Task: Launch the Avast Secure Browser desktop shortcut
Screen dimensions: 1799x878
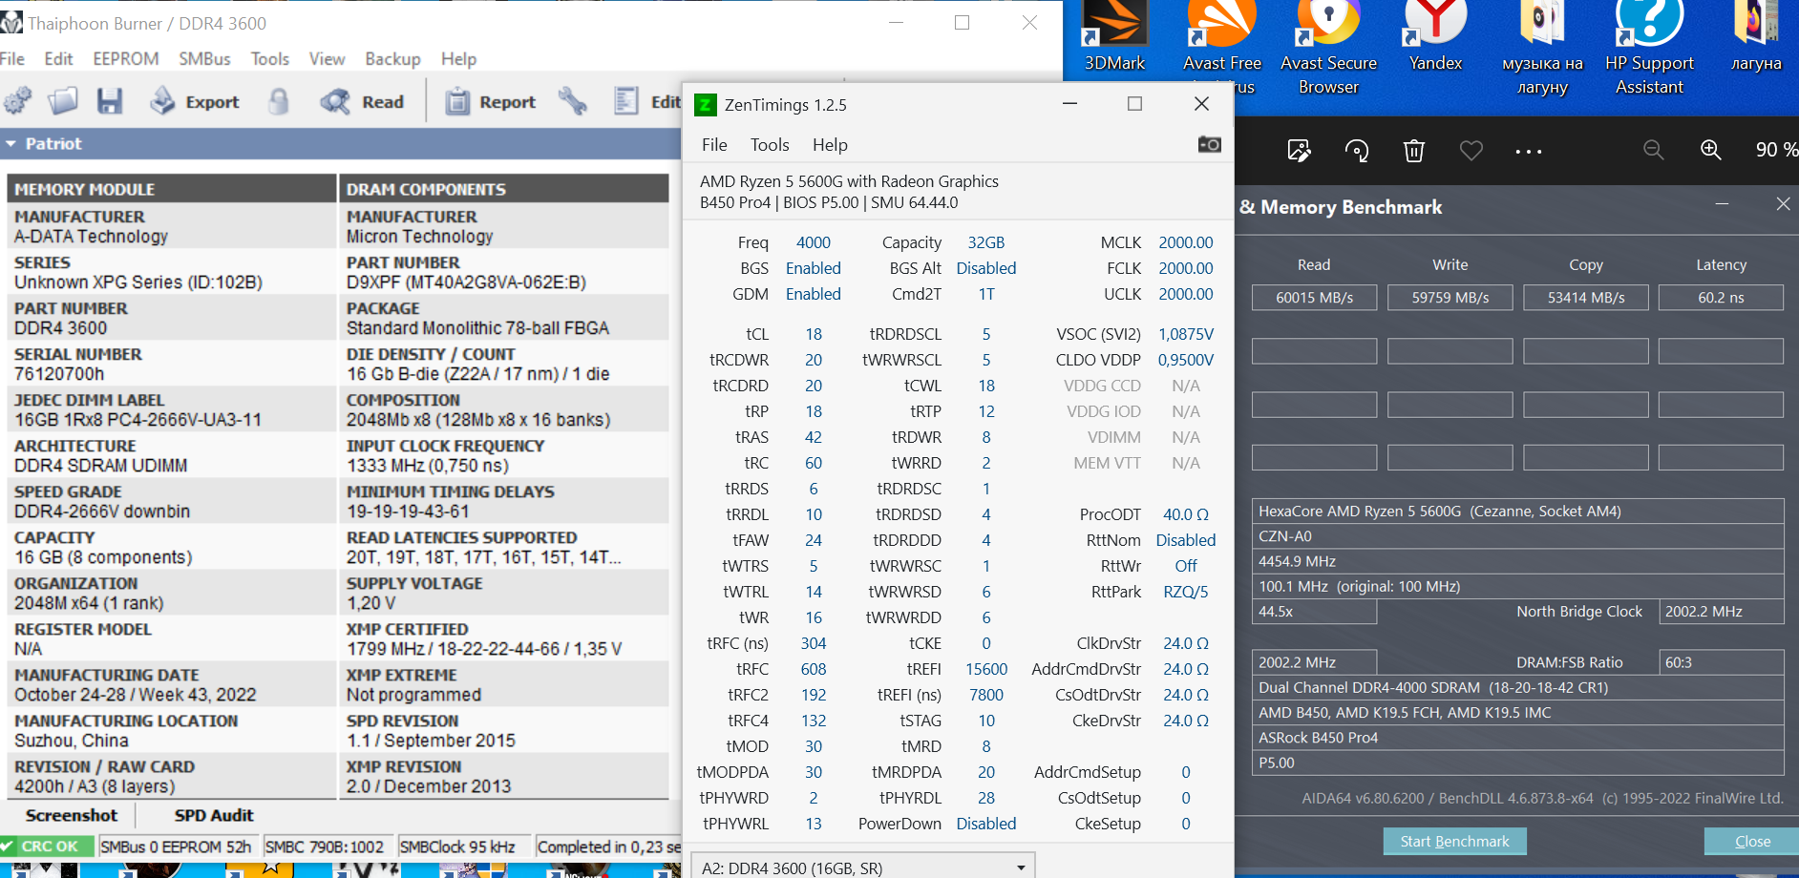Action: pos(1329,48)
